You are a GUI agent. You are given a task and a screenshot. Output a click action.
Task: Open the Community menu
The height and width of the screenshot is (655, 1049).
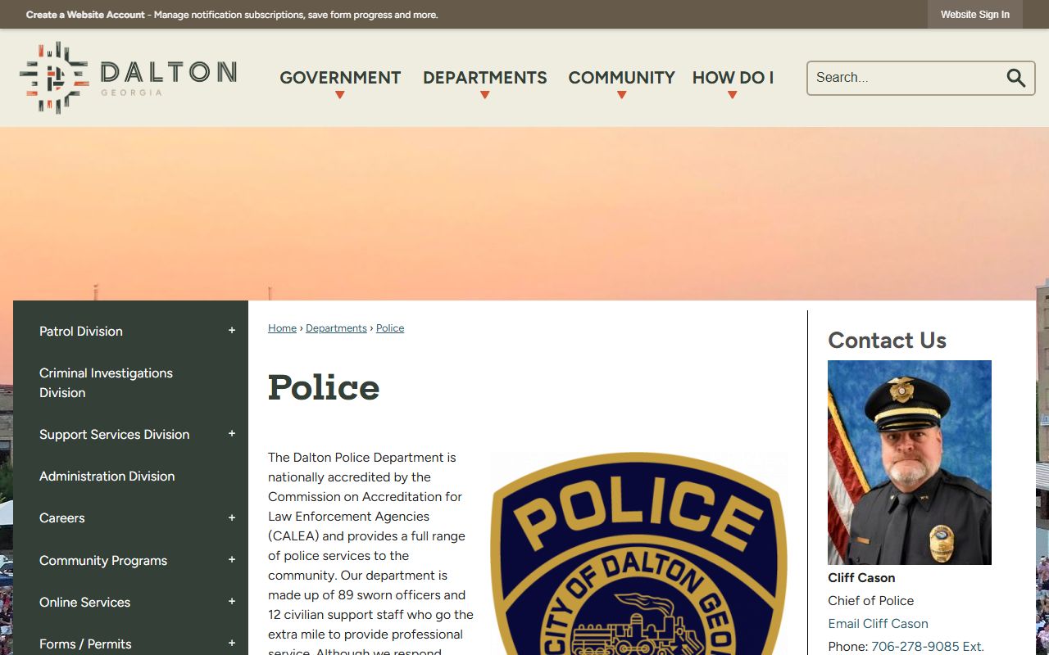(x=621, y=78)
